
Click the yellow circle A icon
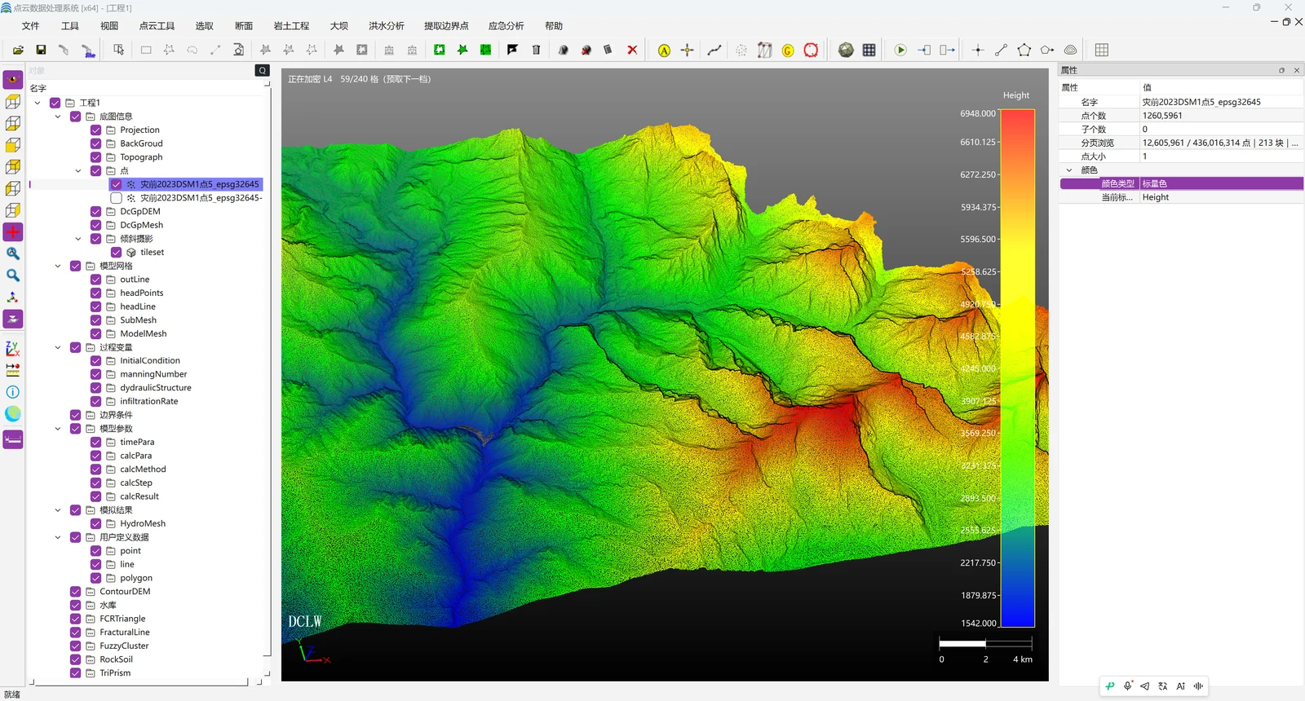664,51
